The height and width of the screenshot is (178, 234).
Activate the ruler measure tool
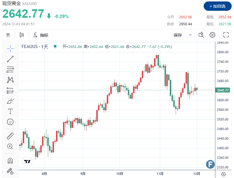pos(10,136)
